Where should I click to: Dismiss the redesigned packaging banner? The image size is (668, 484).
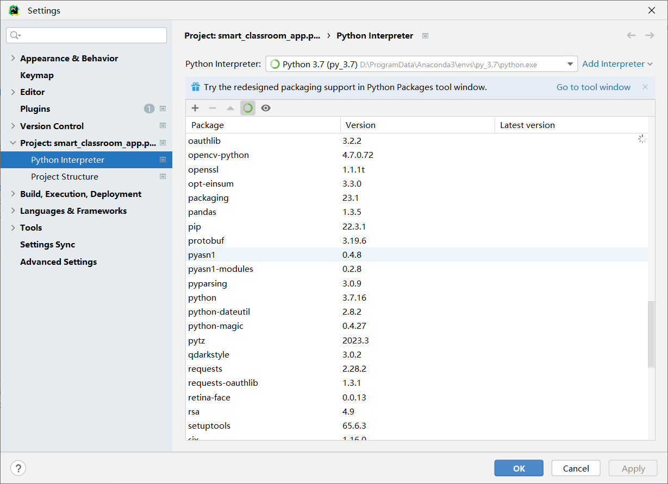pos(645,87)
